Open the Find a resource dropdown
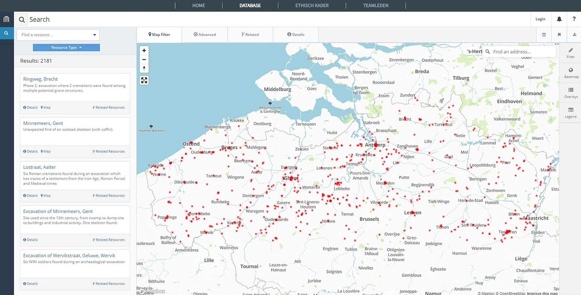This screenshot has width=581, height=295. (58, 35)
